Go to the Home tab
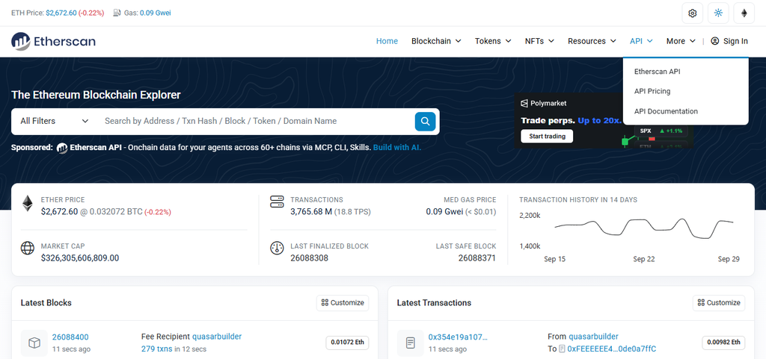 [x=387, y=41]
